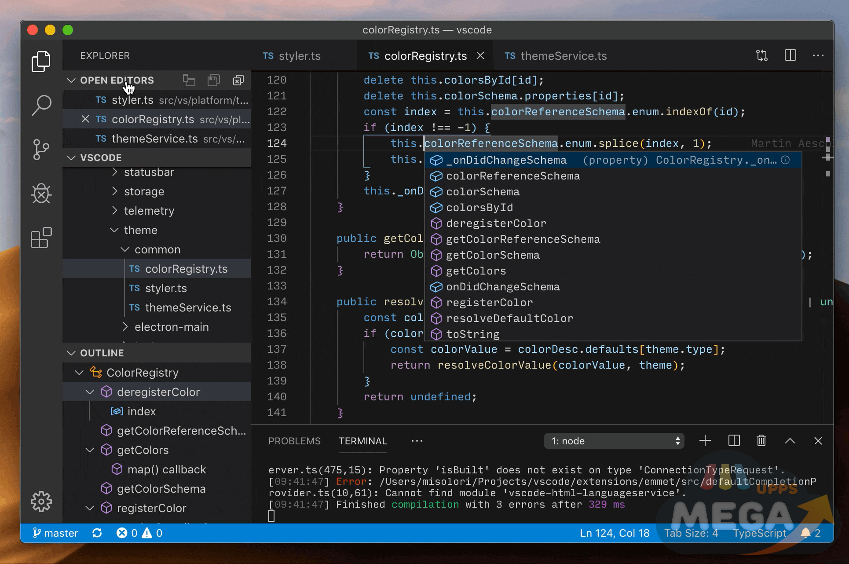Viewport: 849px width, 564px height.
Task: Open themeService.ts in the common folder
Action: coord(157,308)
